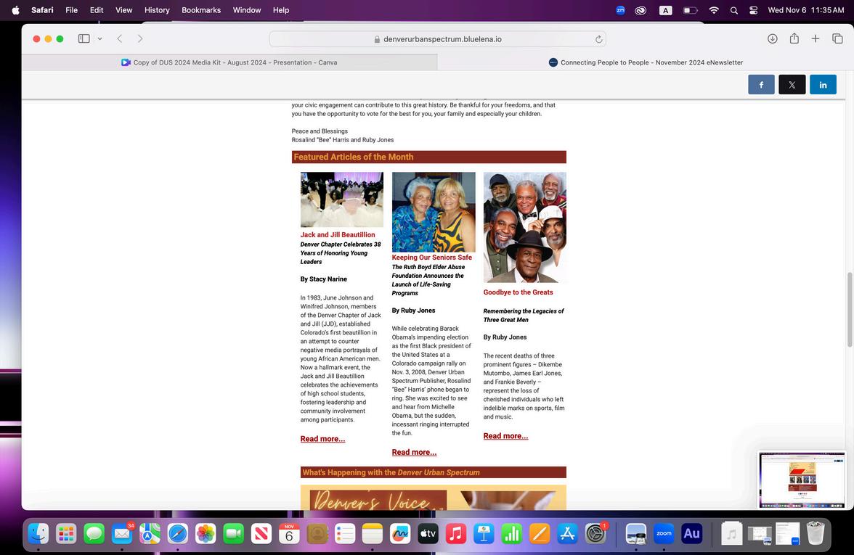854x555 pixels.
Task: Open the Zoom menu bar status icon
Action: [620, 10]
